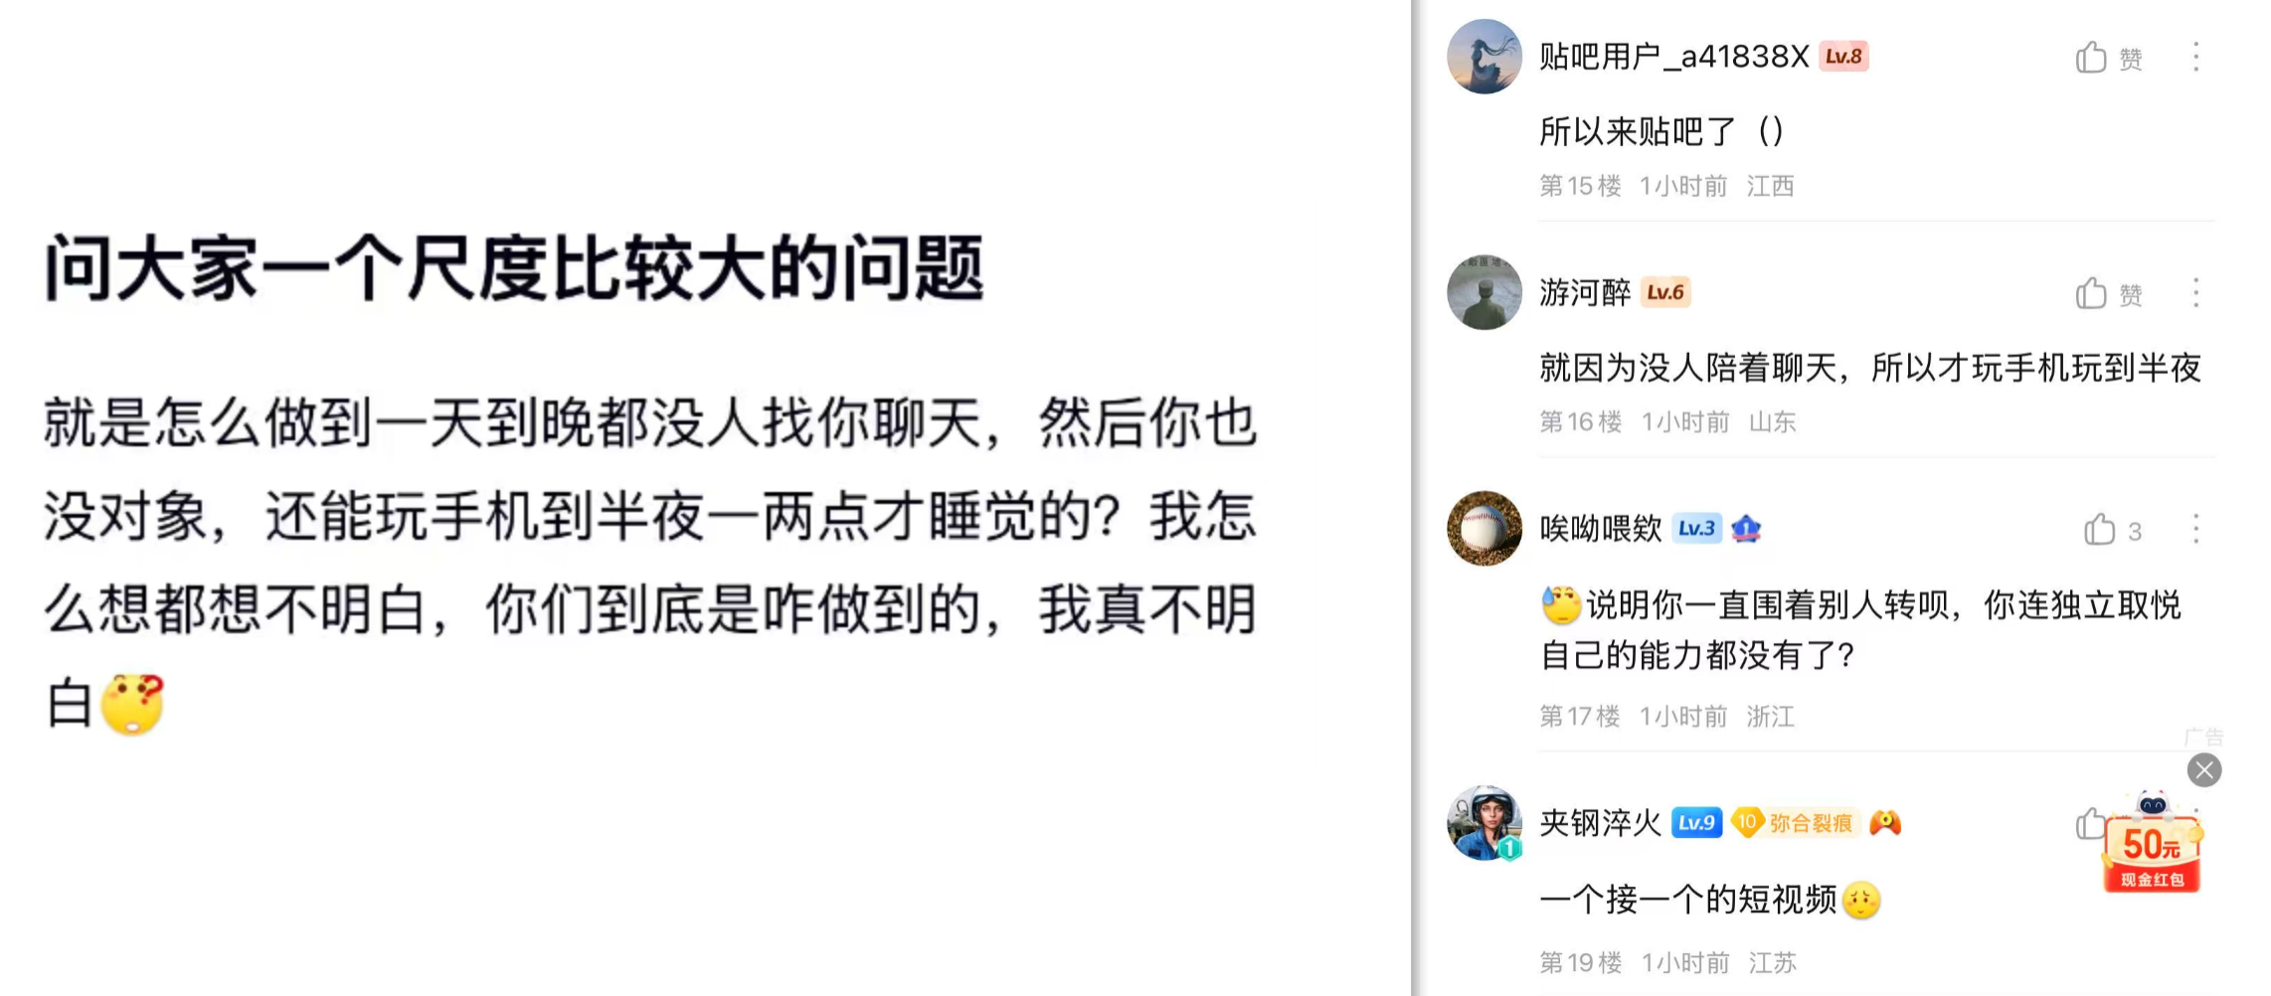Open more options for 游河醉's comment

click(x=2195, y=293)
